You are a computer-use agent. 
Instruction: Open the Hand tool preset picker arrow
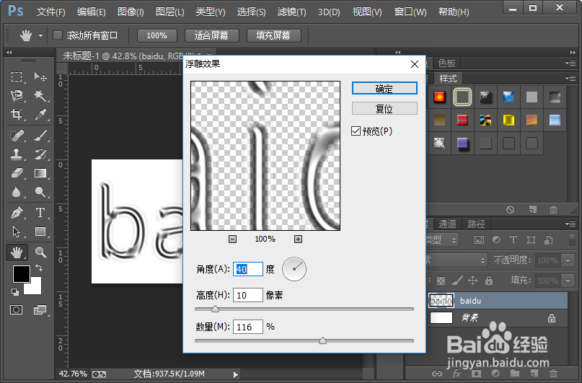(40, 36)
